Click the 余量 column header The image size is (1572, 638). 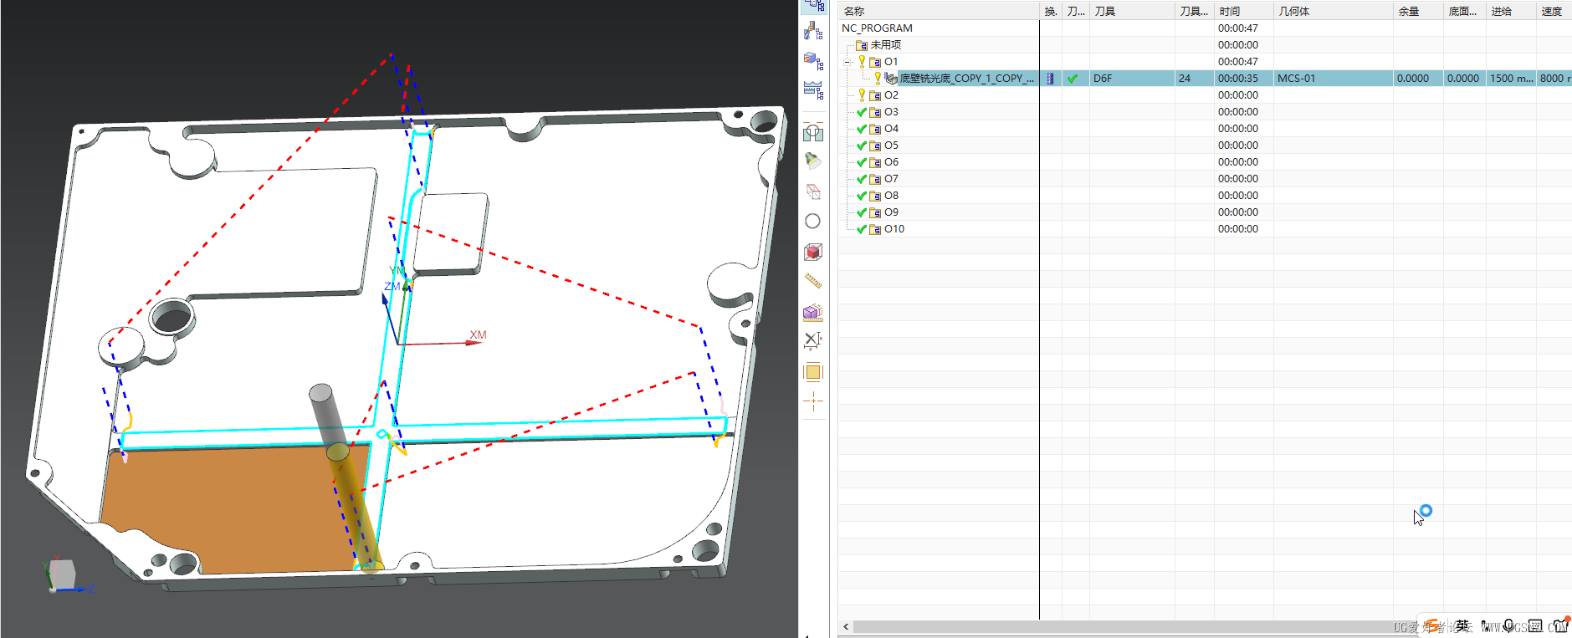point(1418,11)
